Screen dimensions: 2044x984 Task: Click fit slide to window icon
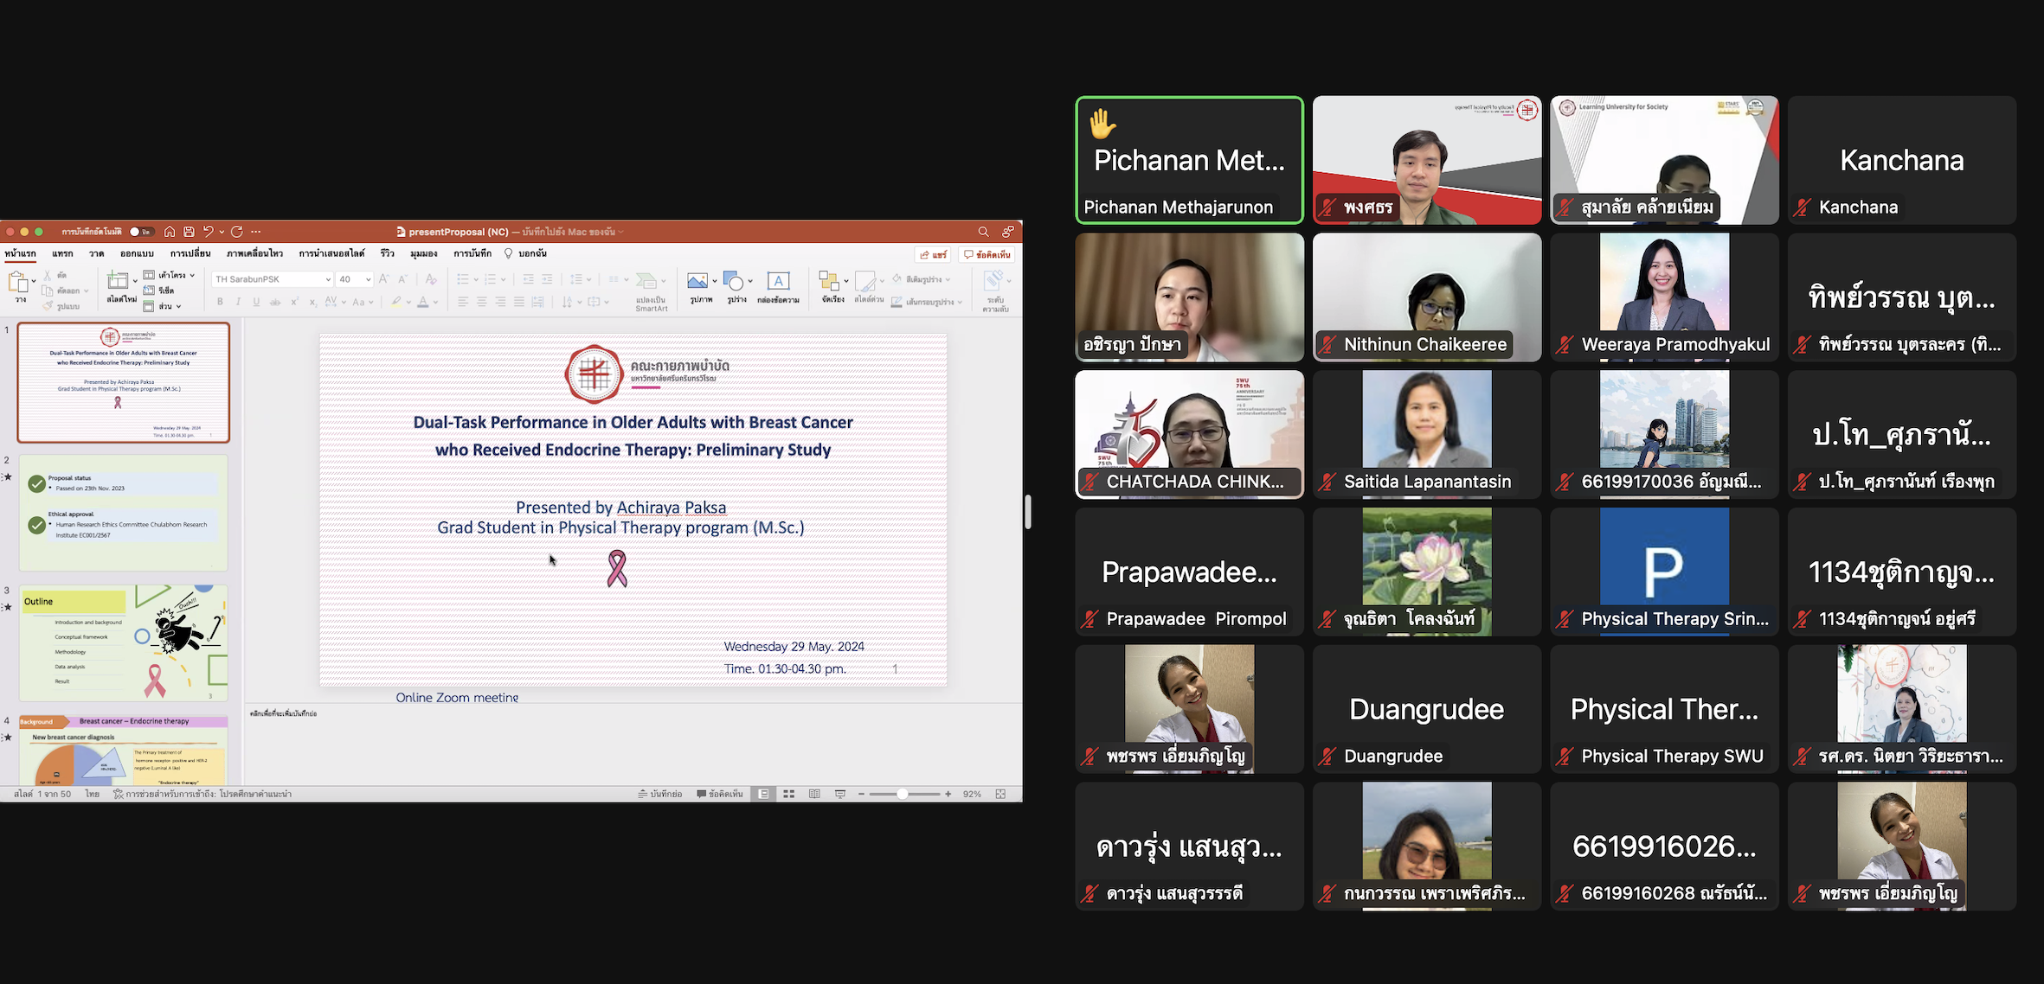pos(1000,794)
